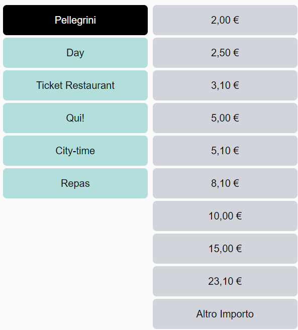Pick the 10,00 € voucher value
The height and width of the screenshot is (330, 298).
[225, 216]
